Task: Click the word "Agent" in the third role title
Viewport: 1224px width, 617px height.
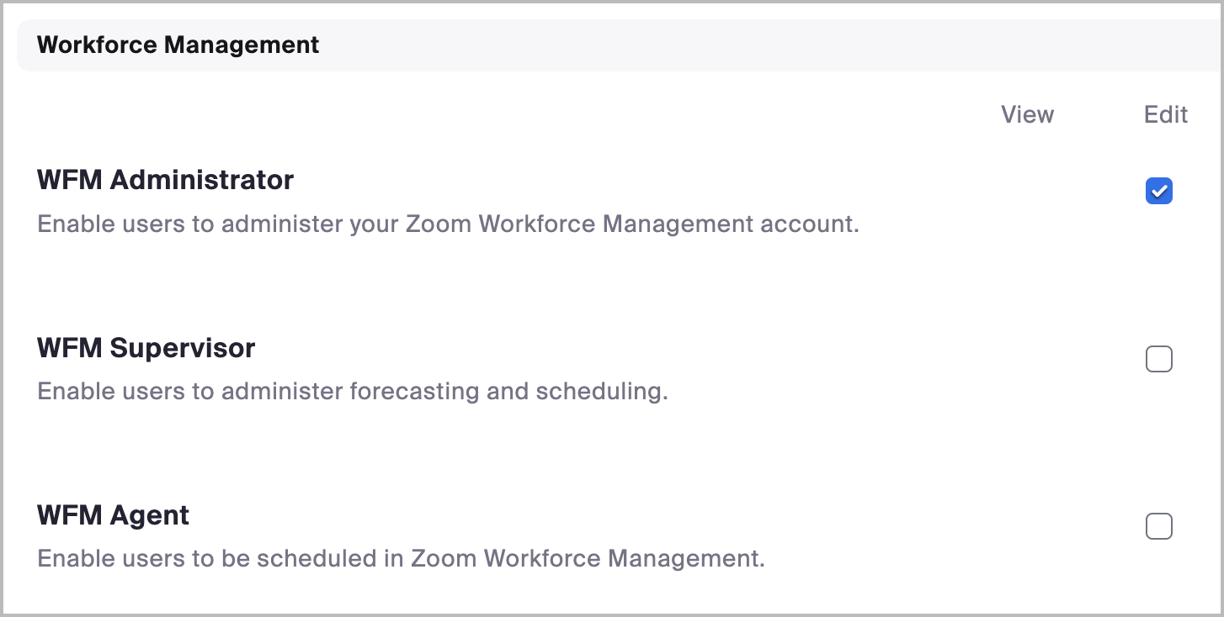Action: point(150,515)
